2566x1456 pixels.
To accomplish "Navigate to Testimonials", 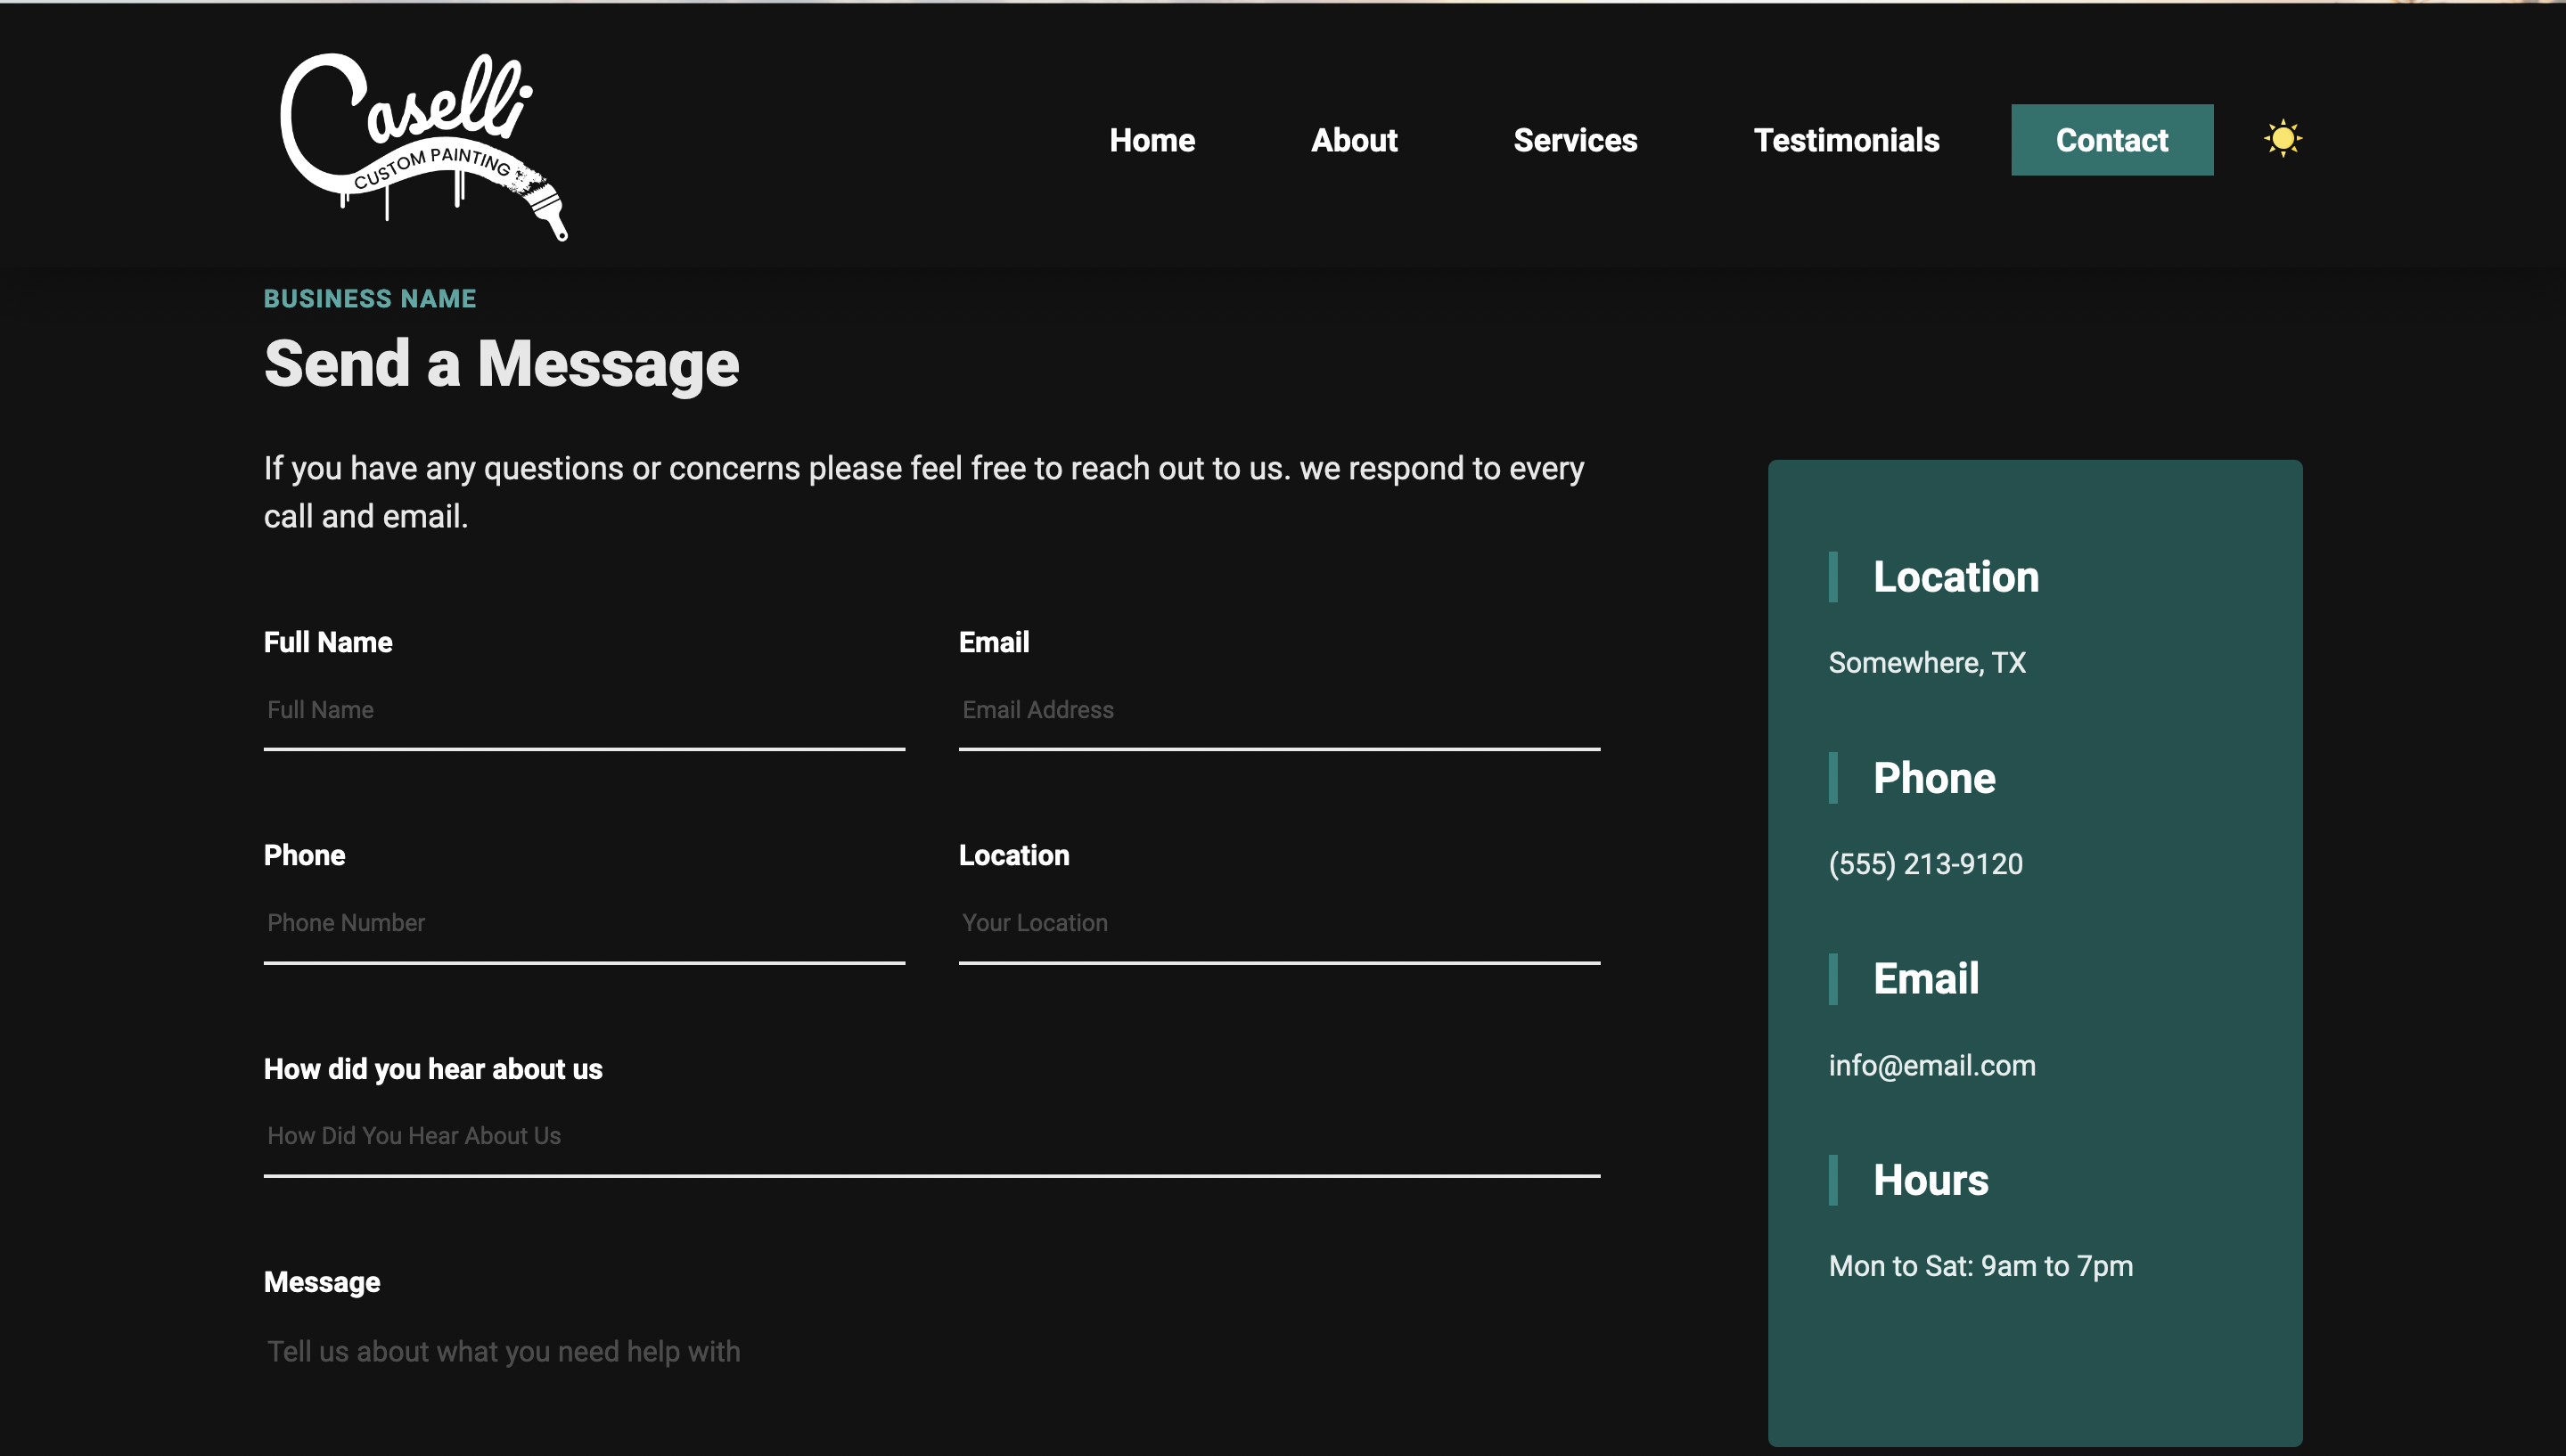I will (x=1846, y=140).
